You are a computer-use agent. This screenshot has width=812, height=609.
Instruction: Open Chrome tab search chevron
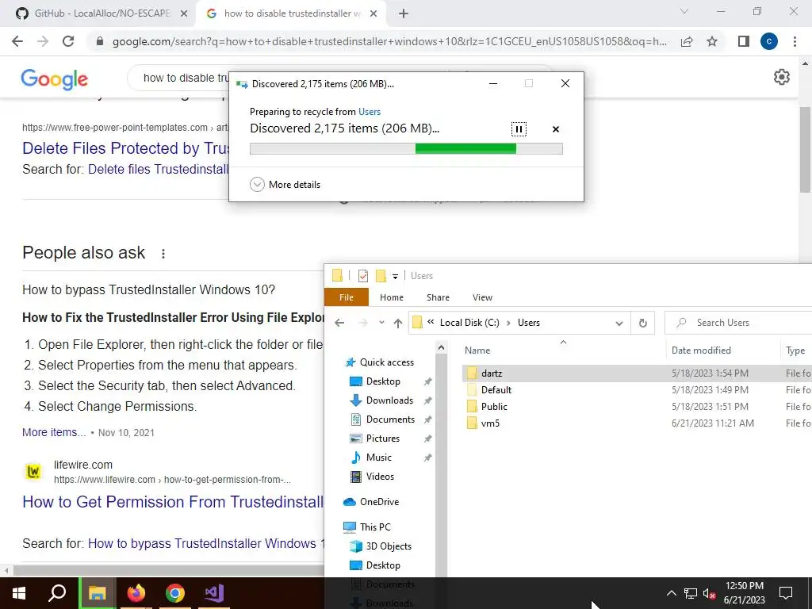[x=684, y=11]
